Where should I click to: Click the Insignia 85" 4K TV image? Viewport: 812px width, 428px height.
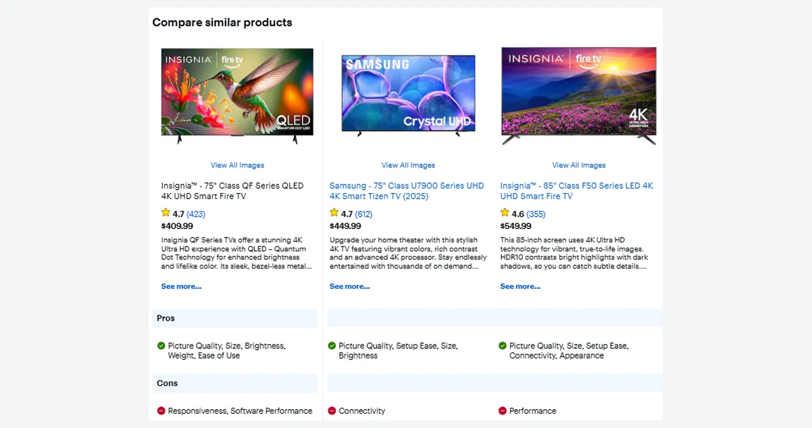(578, 95)
